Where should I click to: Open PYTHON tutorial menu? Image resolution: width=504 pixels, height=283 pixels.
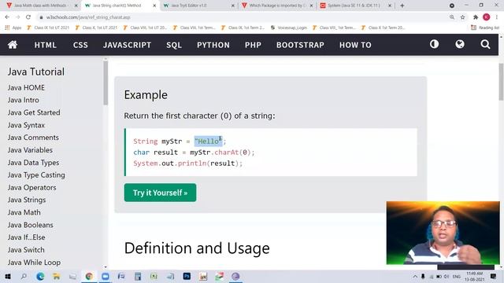[x=213, y=45]
